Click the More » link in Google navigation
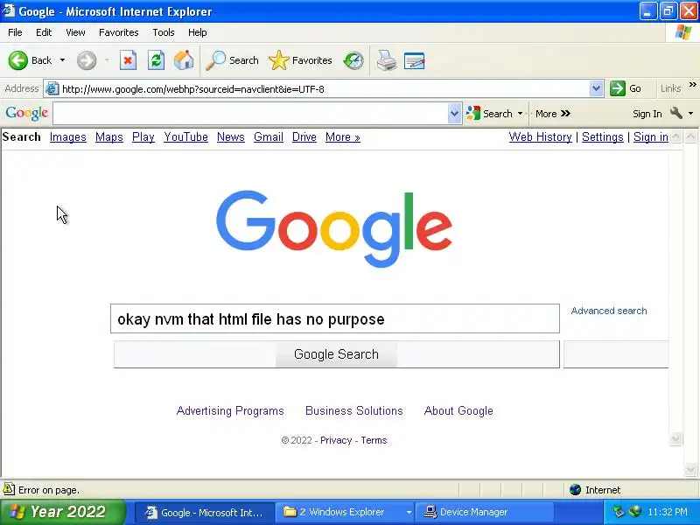Image resolution: width=700 pixels, height=525 pixels. tap(342, 137)
